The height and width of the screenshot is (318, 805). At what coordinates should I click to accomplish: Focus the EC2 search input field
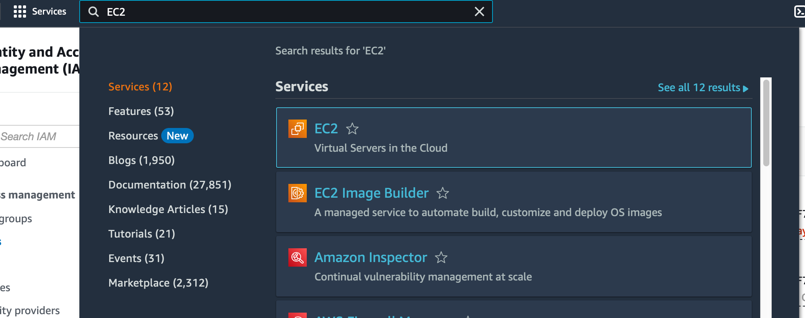click(286, 11)
